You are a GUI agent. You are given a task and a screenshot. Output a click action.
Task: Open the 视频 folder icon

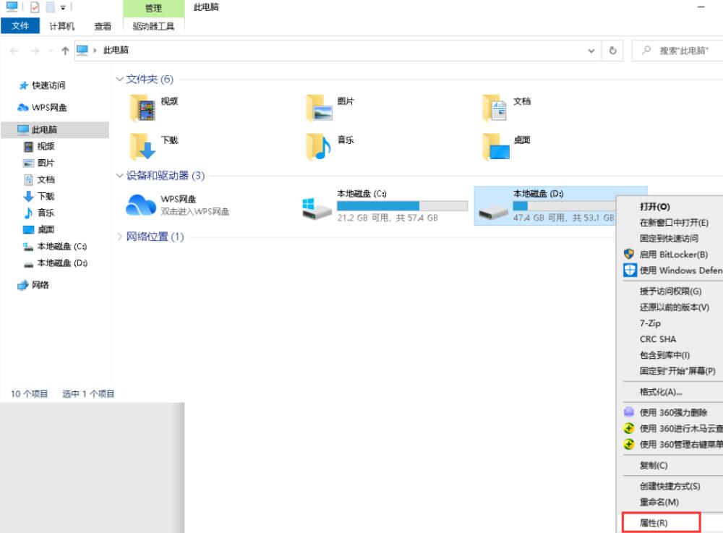point(142,108)
